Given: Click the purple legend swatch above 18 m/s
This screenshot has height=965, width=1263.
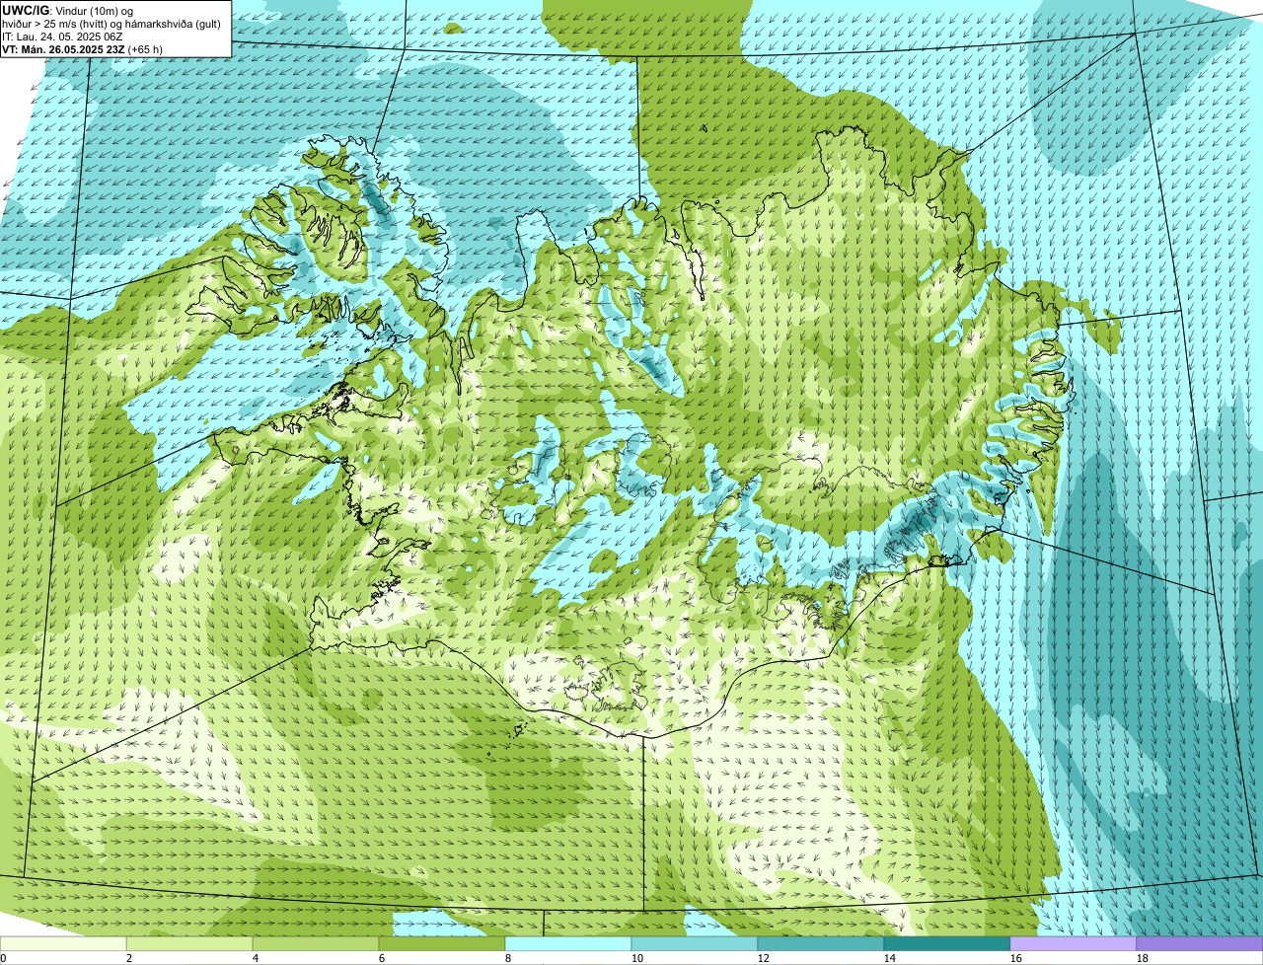Looking at the screenshot, I should (1200, 944).
